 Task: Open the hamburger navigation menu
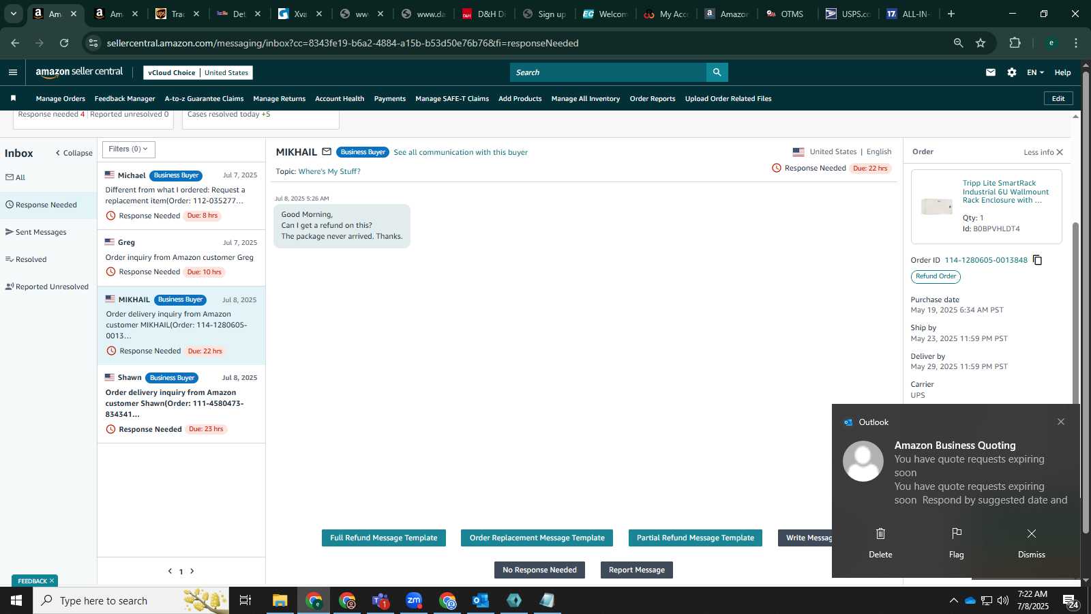pyautogui.click(x=12, y=72)
